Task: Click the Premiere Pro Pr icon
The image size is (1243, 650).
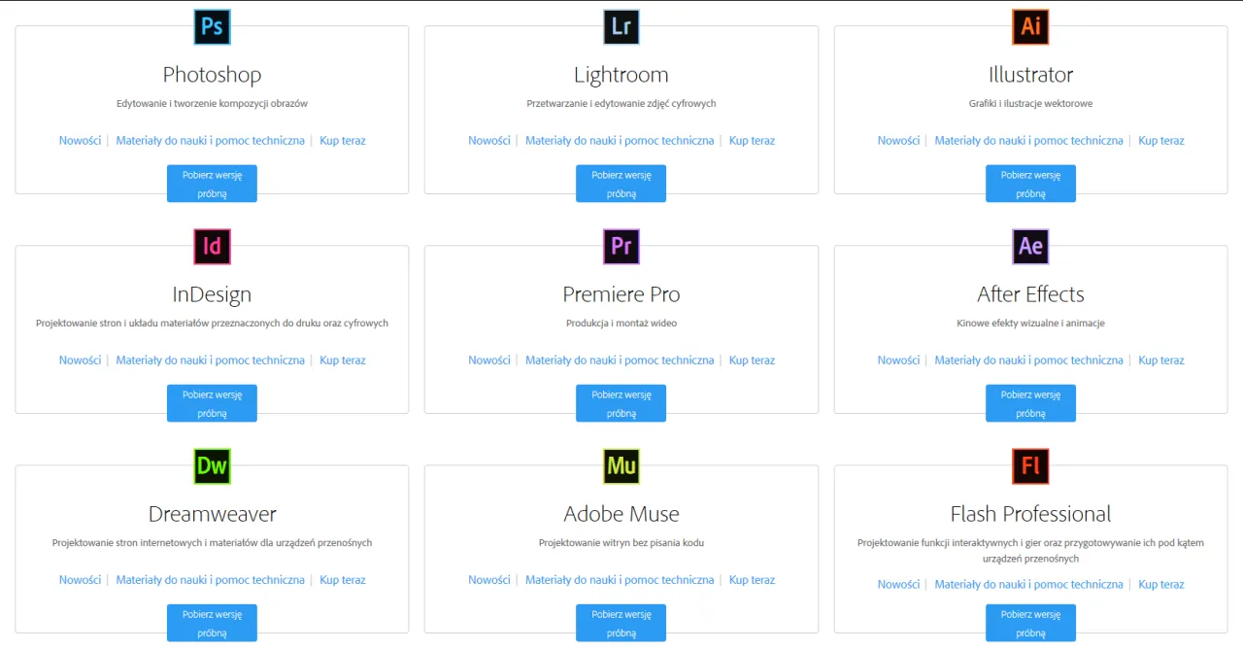Action: [x=621, y=246]
